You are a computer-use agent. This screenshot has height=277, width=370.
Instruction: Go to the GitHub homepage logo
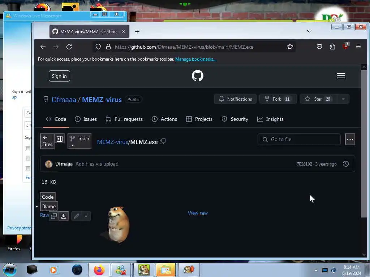tap(198, 76)
